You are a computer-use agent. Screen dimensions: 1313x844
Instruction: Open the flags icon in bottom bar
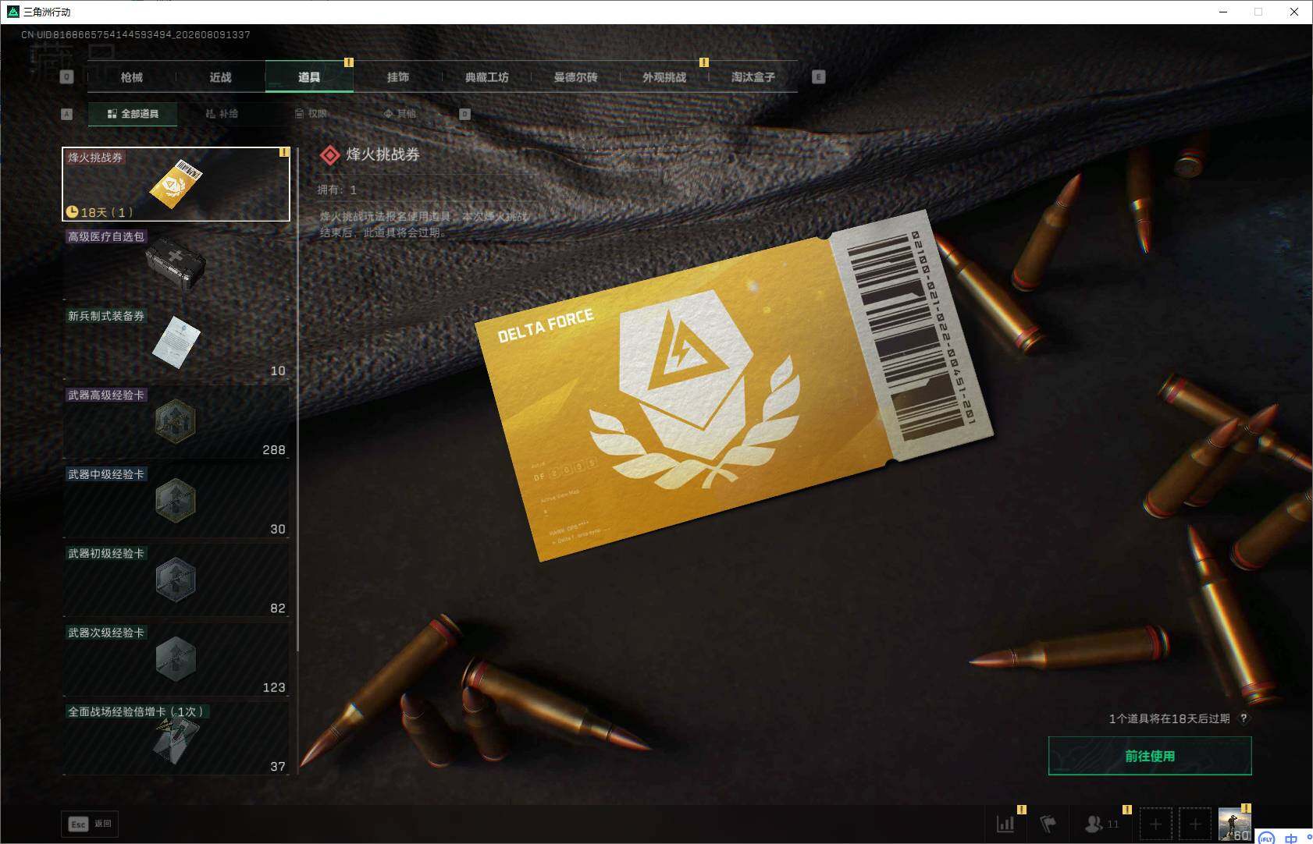pos(1048,824)
